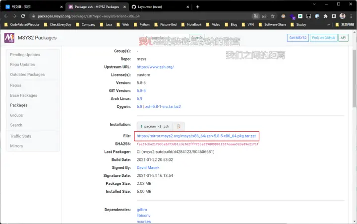Click the new tab plus button
Screen dimensions: 357x224
pyautogui.click(x=198, y=7)
